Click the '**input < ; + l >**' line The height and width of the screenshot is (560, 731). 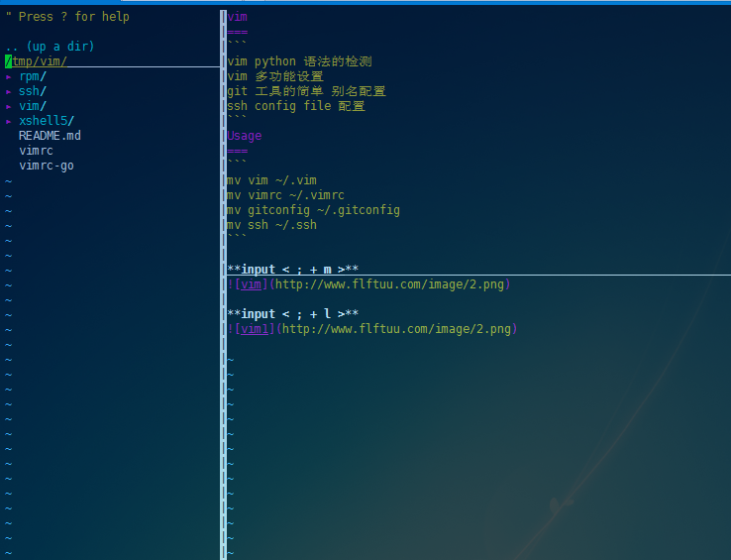(293, 314)
